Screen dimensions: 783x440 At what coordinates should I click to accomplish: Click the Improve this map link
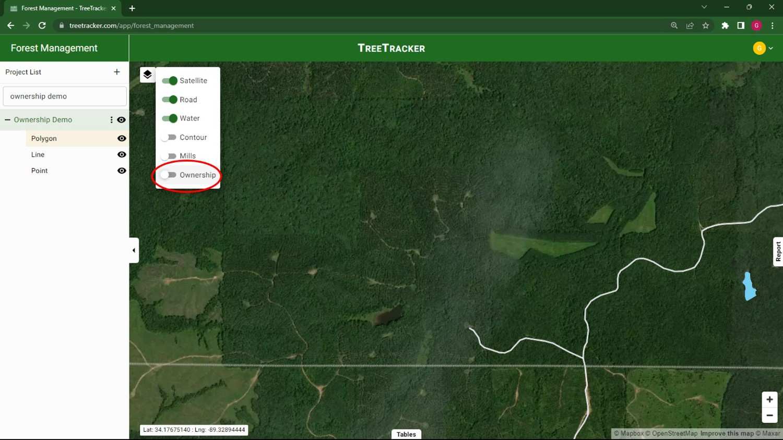726,433
